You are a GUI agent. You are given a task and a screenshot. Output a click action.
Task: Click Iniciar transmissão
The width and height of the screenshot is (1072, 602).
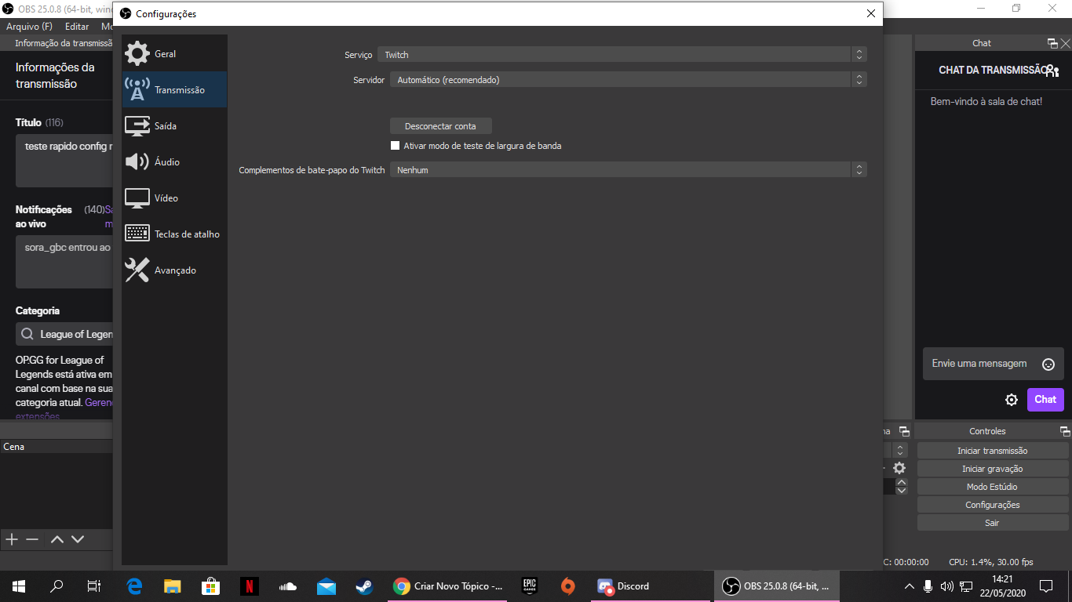993,451
